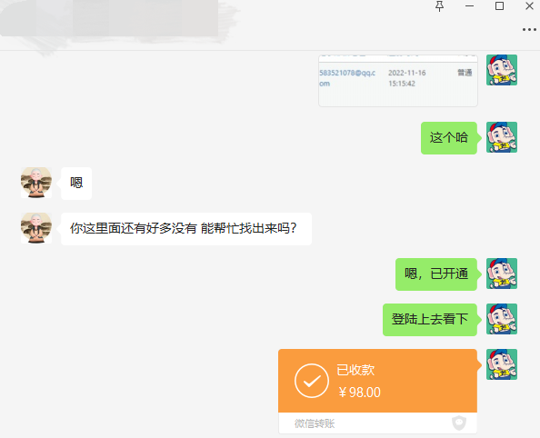Click the monk avatar beside 嗯 message
The image size is (540, 438).
[36, 183]
